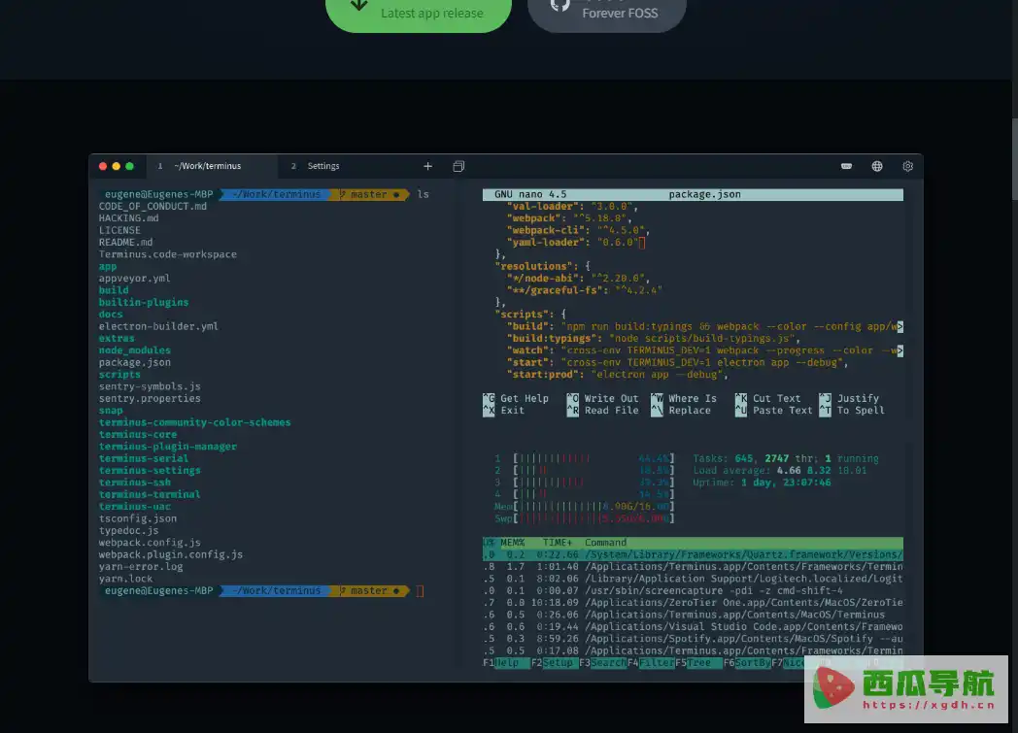Click the Latest app release button
This screenshot has width=1018, height=733.
(x=419, y=13)
